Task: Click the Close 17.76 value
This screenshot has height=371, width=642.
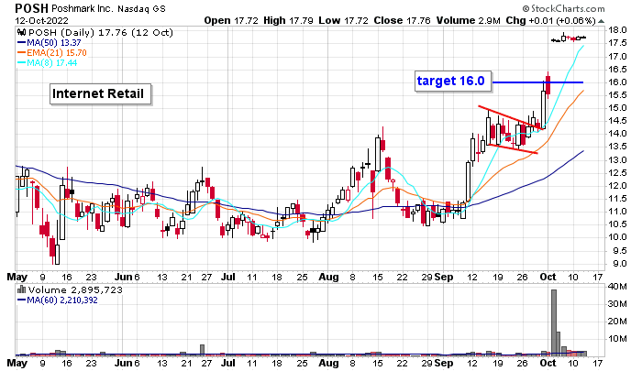Action: point(402,20)
